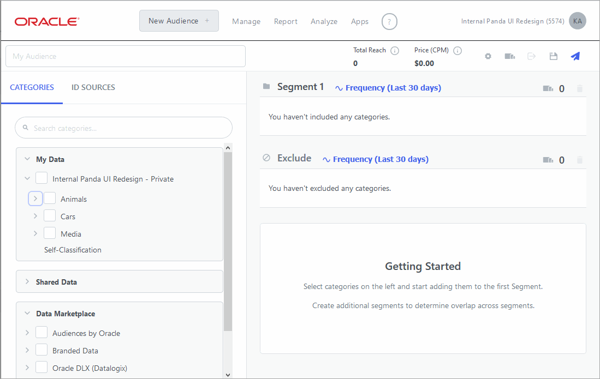Switch to the ID SOURCES tab
The image size is (600, 379).
click(x=93, y=87)
